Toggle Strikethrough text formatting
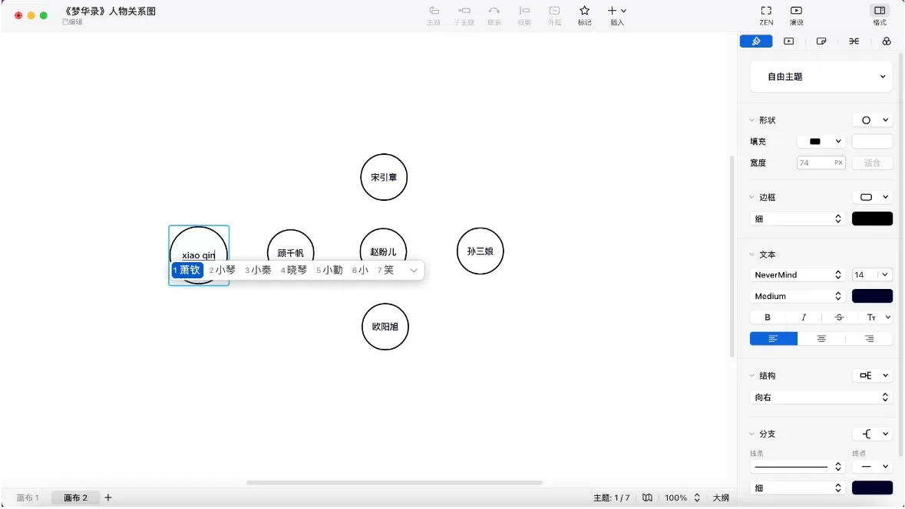Viewport: 905px width, 509px height. (839, 317)
